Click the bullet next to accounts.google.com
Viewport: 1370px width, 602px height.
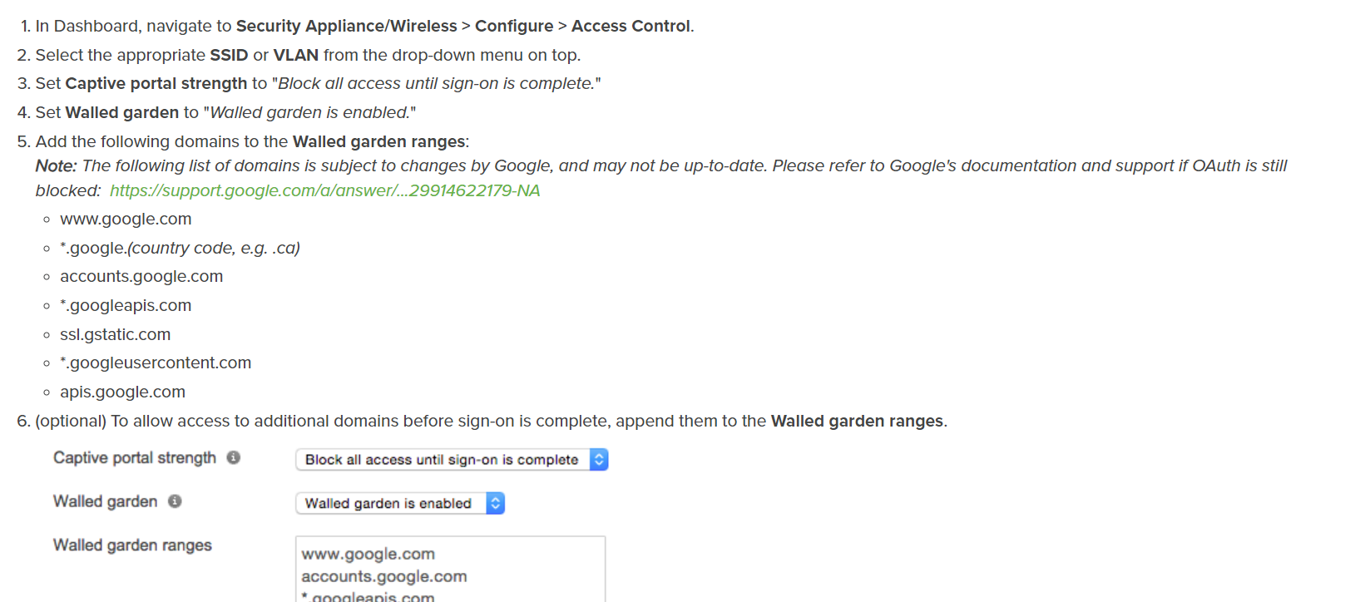pos(47,277)
